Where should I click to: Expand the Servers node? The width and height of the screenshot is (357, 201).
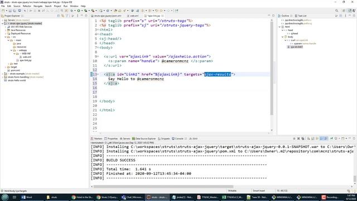pos(2,20)
